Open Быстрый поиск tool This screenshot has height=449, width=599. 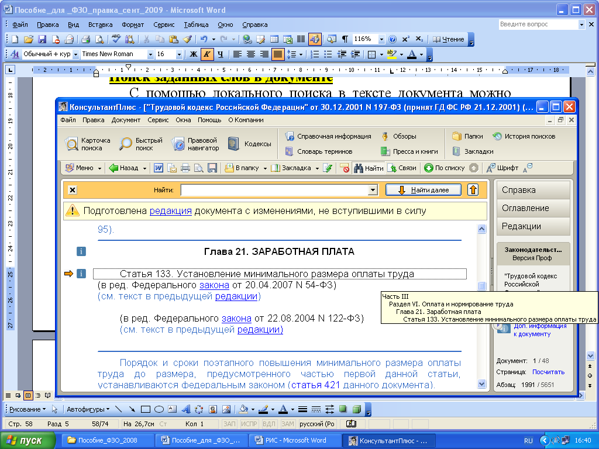point(140,144)
